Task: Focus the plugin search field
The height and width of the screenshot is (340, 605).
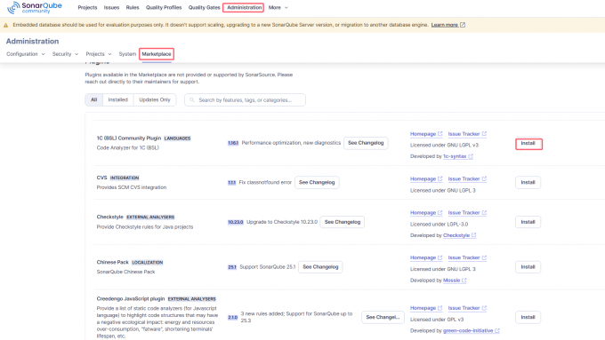Action: click(245, 99)
